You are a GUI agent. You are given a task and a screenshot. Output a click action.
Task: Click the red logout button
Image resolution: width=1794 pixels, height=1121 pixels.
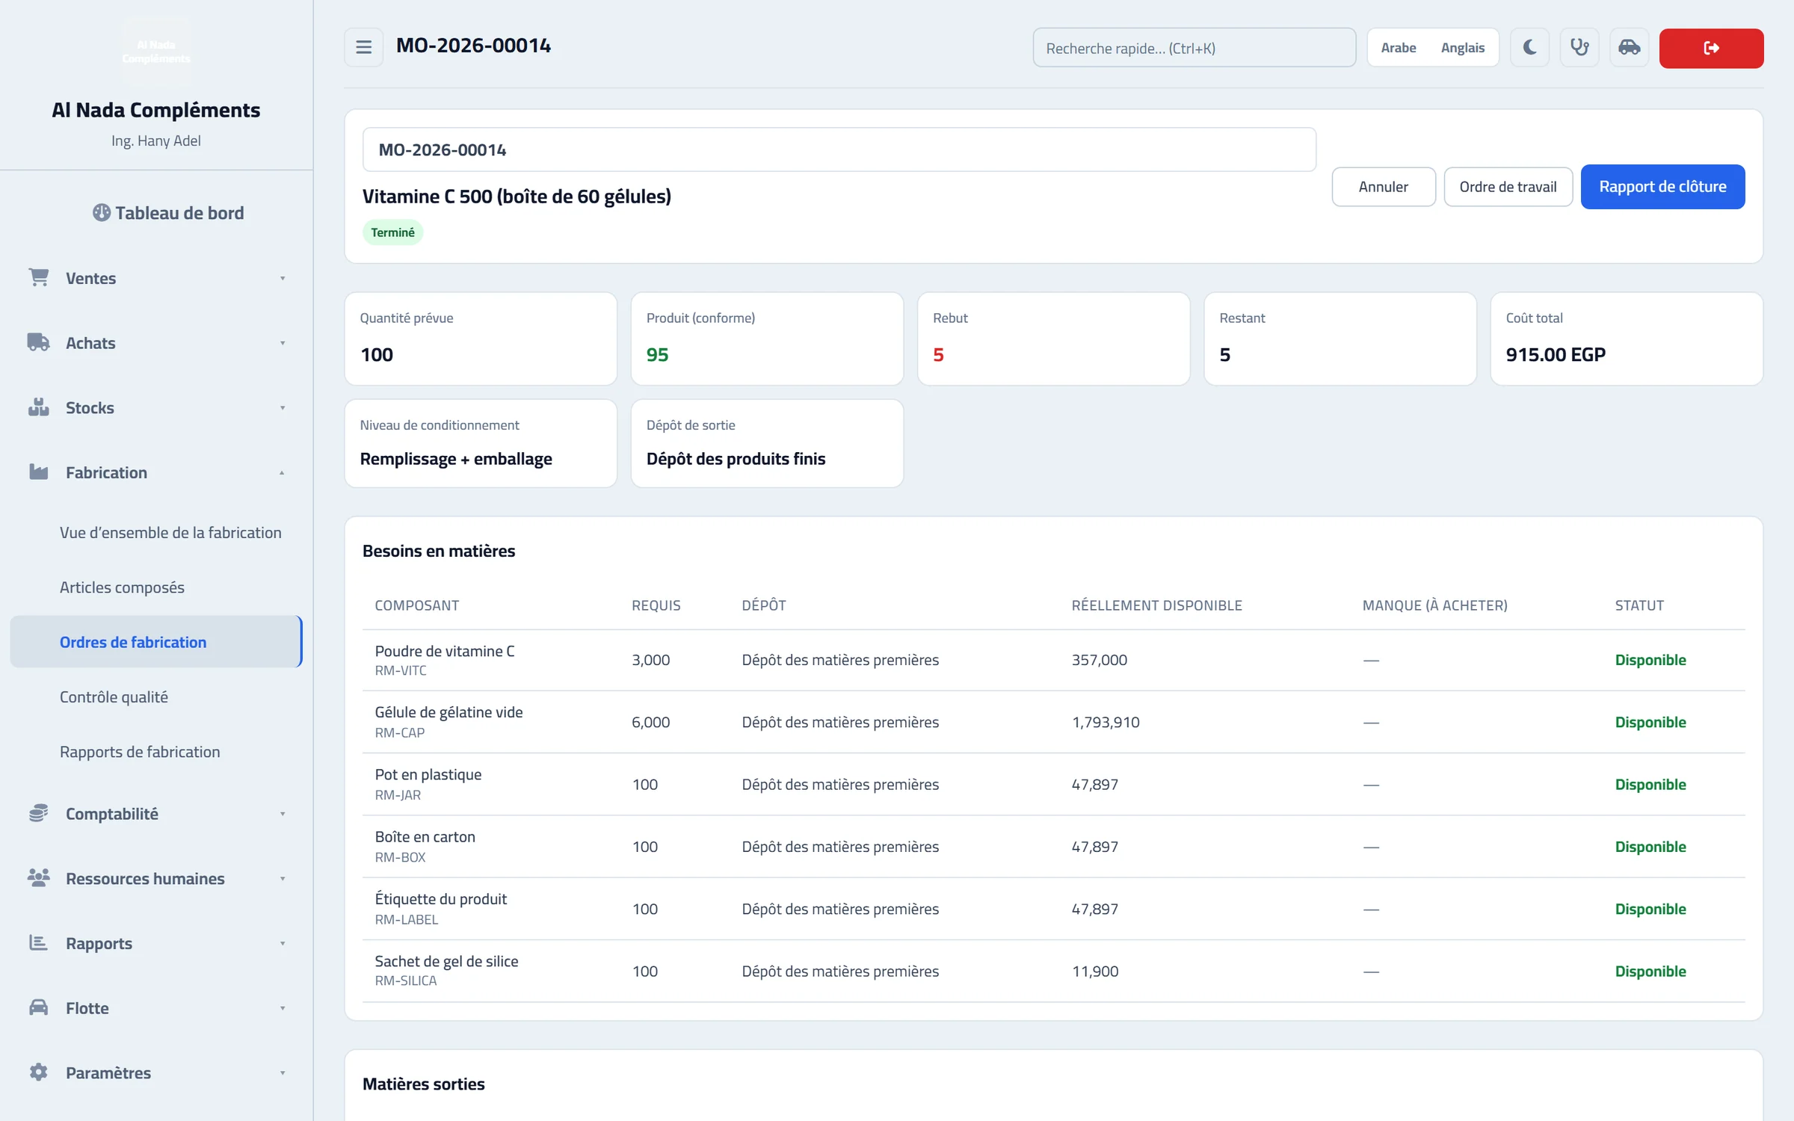(x=1711, y=49)
